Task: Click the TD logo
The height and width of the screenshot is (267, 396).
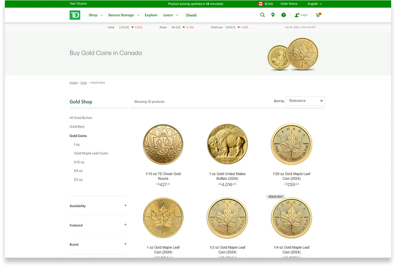Action: tap(75, 15)
